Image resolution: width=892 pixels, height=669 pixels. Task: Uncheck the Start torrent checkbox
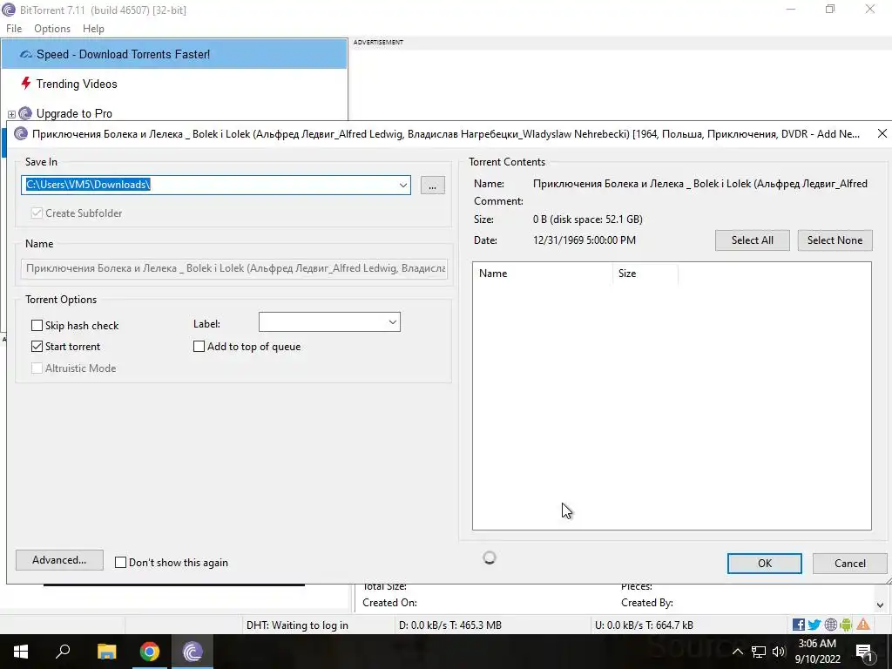[x=37, y=347]
